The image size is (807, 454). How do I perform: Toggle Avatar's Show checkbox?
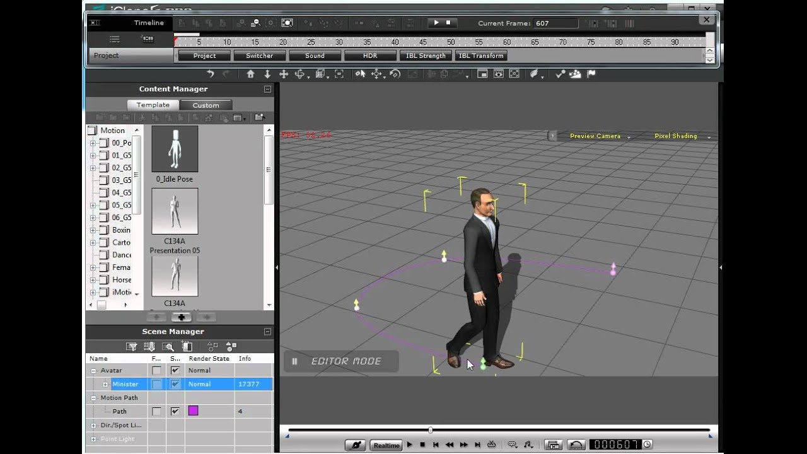[x=175, y=370]
